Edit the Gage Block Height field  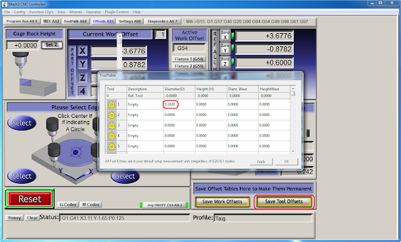coord(23,45)
